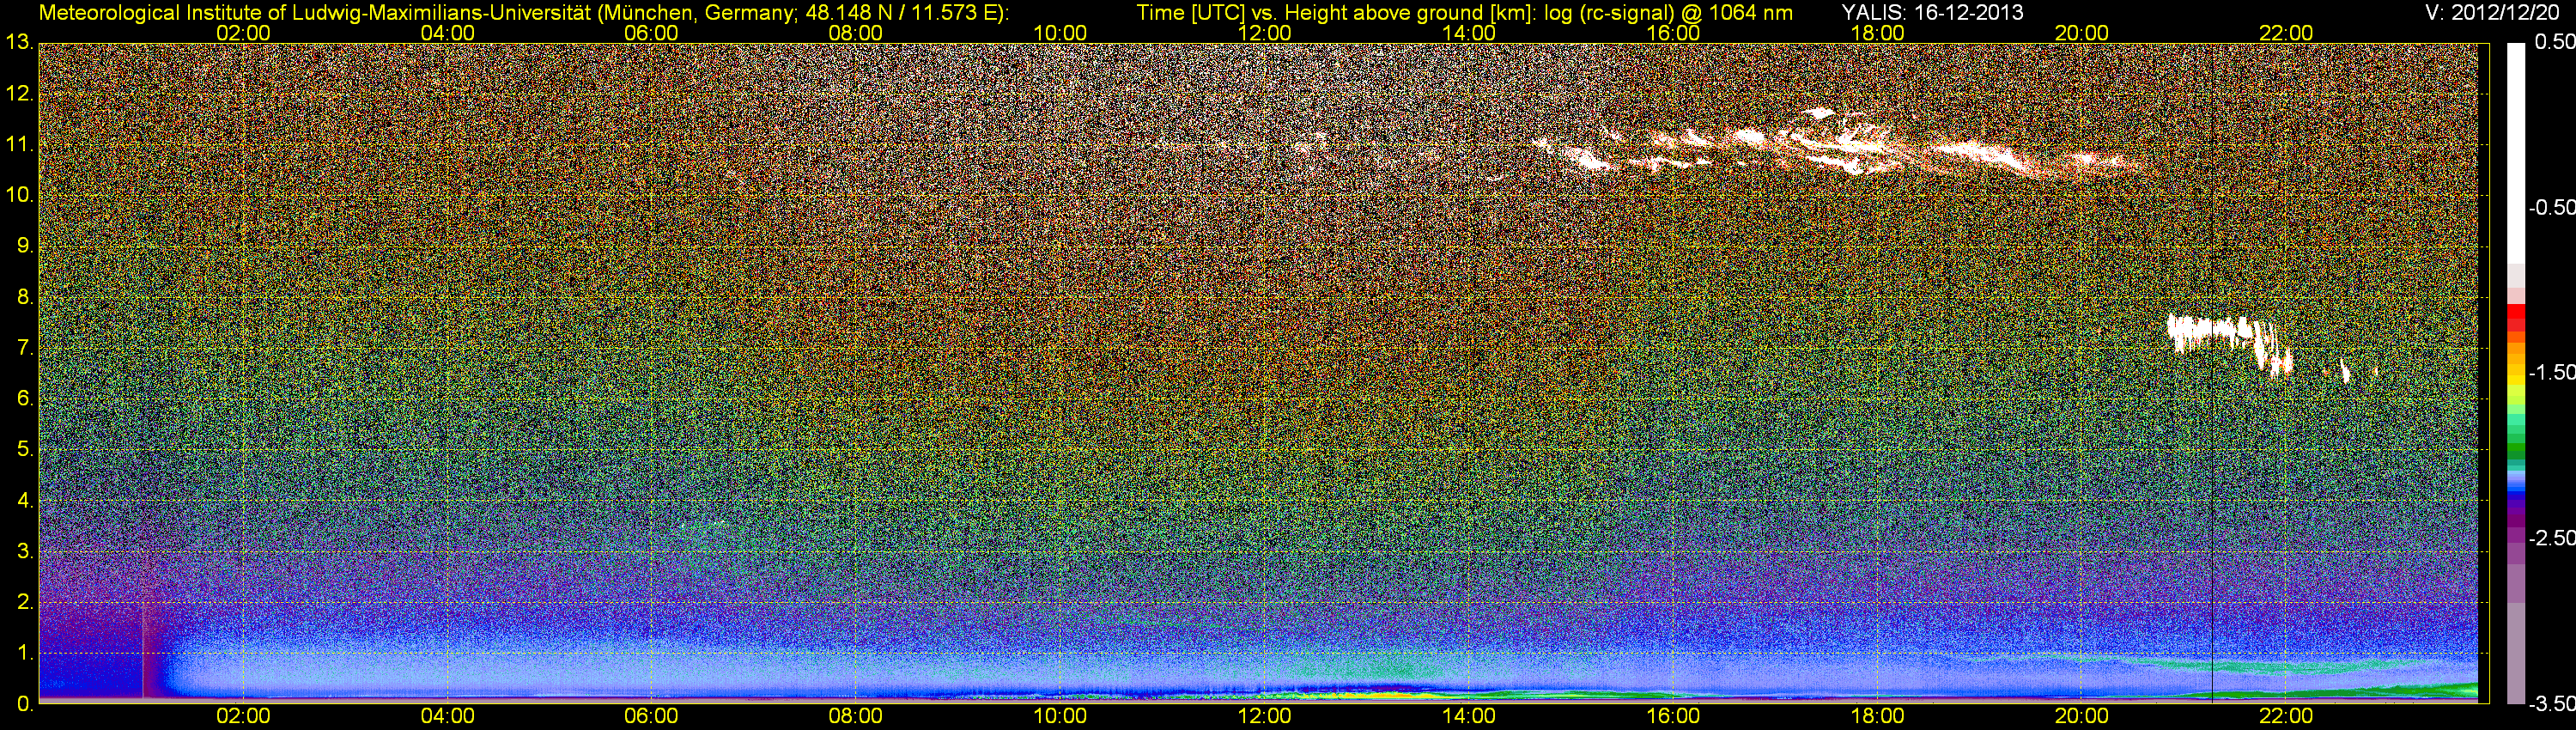Click the 18:00 label on the bottom time axis
Image resolution: width=2576 pixels, height=730 pixels.
coord(1877,717)
